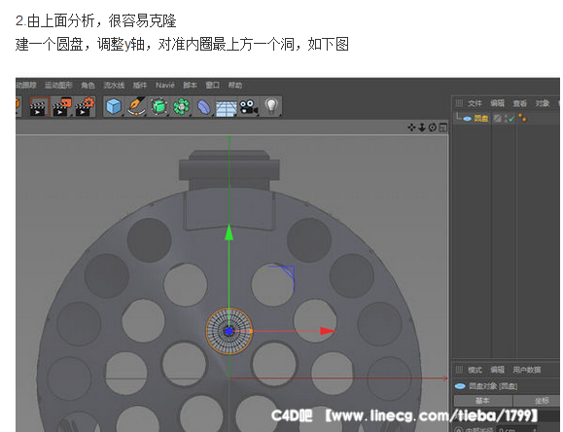Add a Light bulb object
Screen dimensions: 563x432
[271, 106]
